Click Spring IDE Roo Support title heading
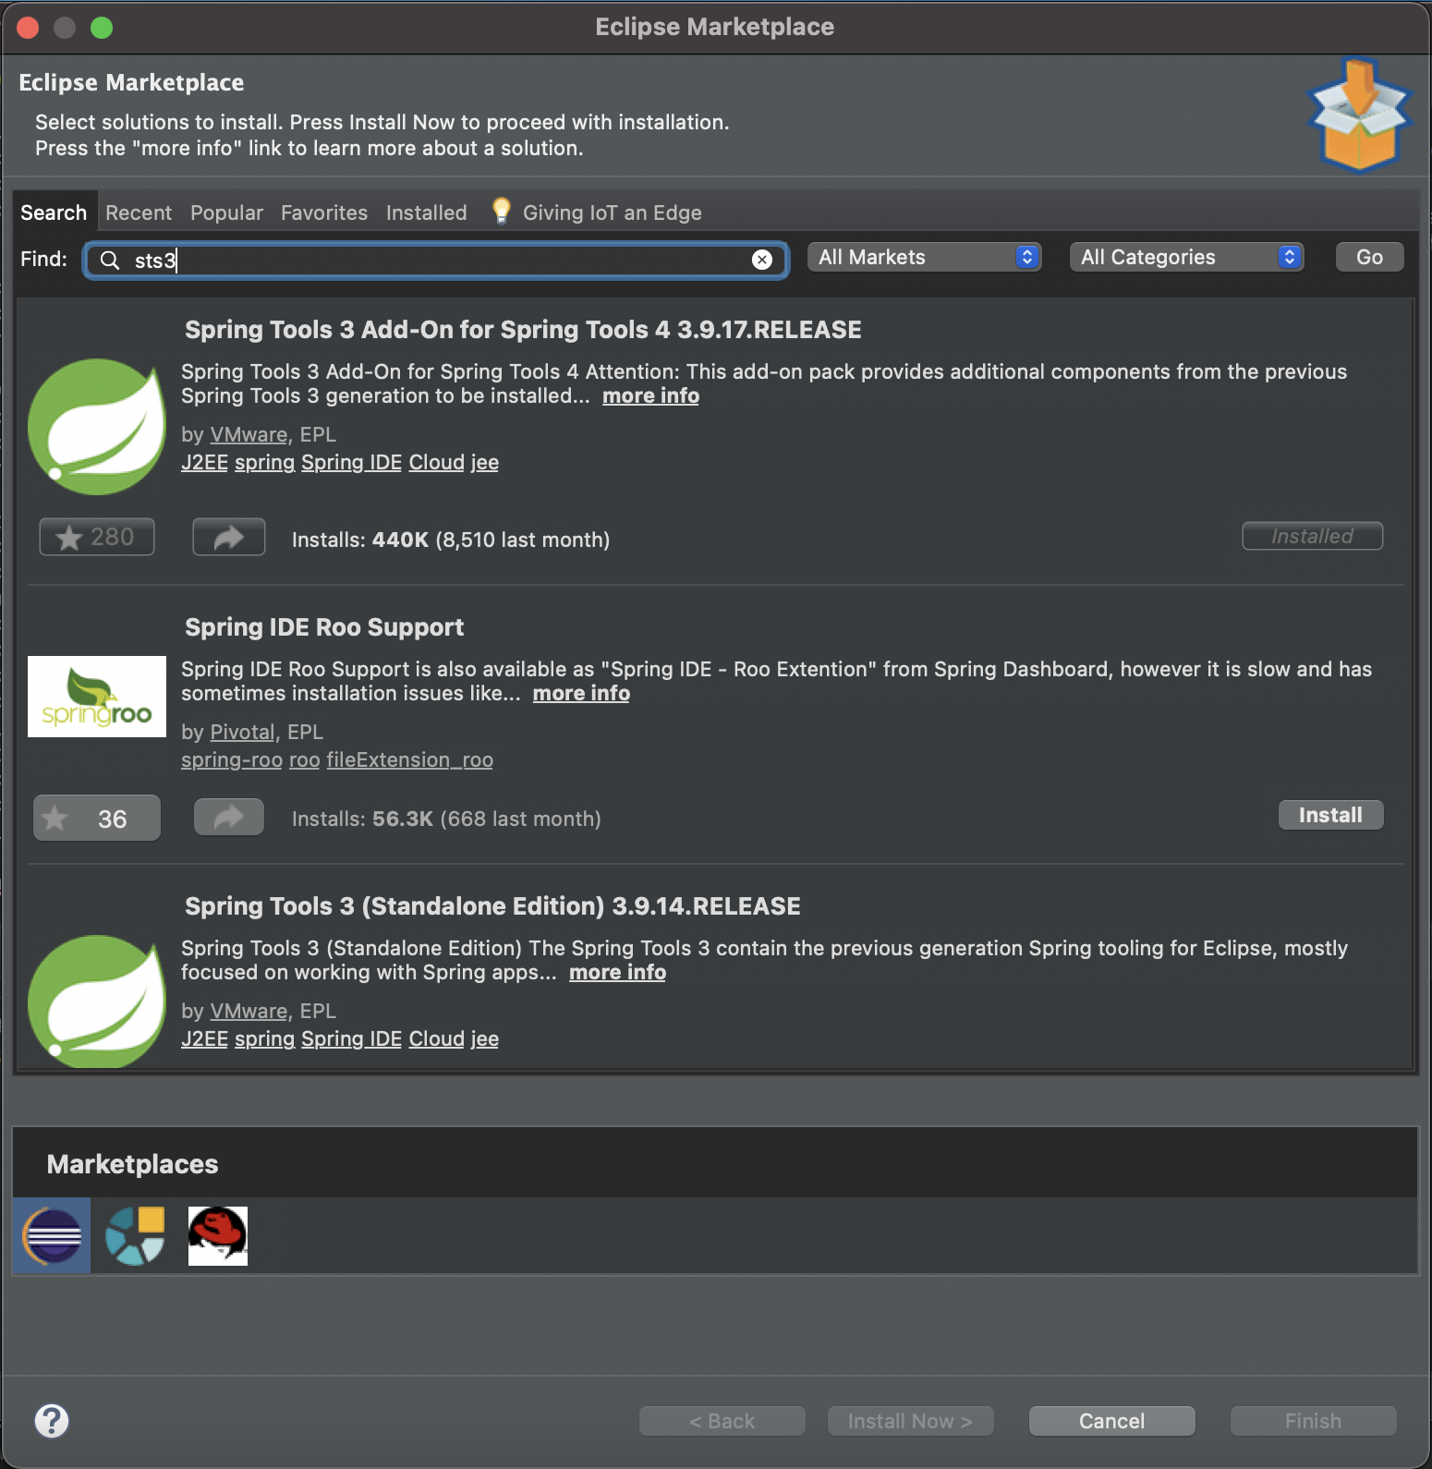 point(324,627)
